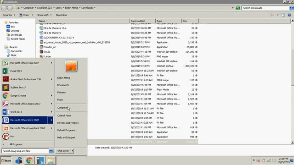
Task: Open Documents library in sidebar
Action: [x=14, y=51]
